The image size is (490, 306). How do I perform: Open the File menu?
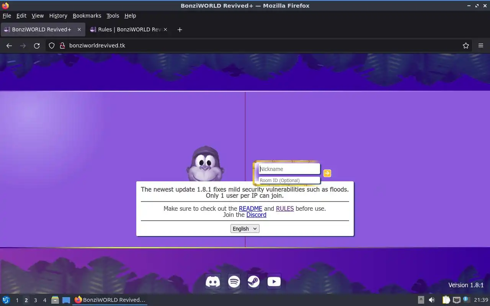7,16
